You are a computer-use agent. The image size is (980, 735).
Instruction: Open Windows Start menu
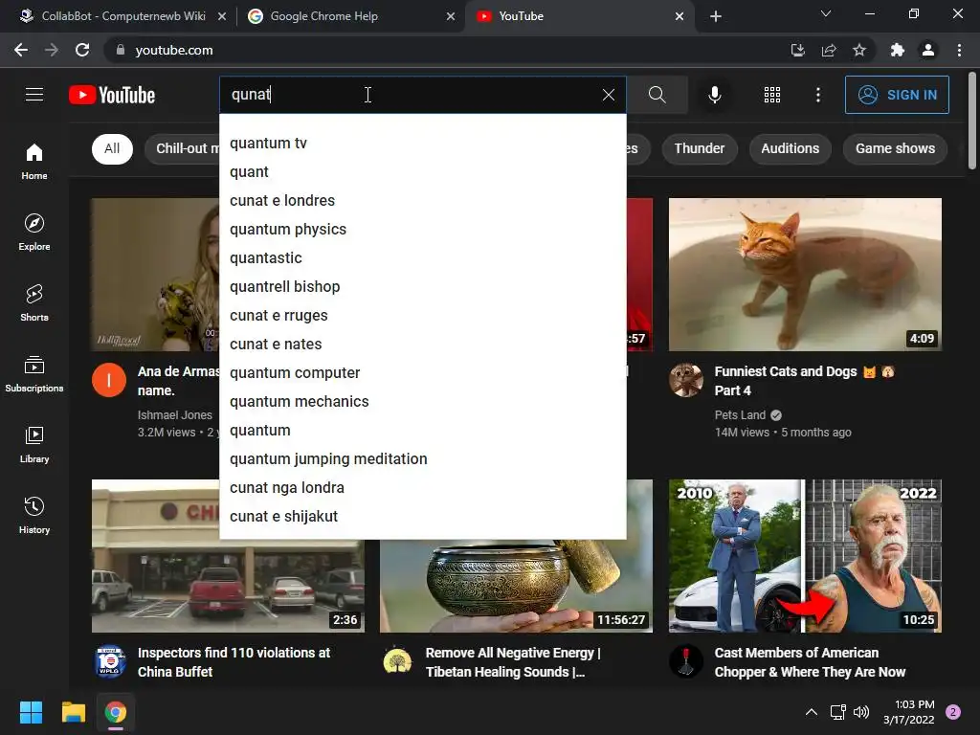31,712
